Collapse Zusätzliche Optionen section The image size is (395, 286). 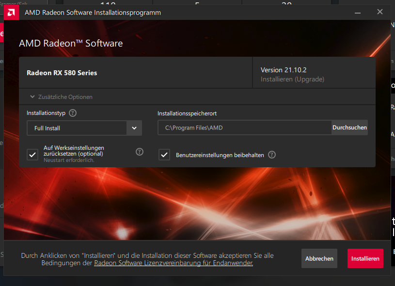point(61,97)
